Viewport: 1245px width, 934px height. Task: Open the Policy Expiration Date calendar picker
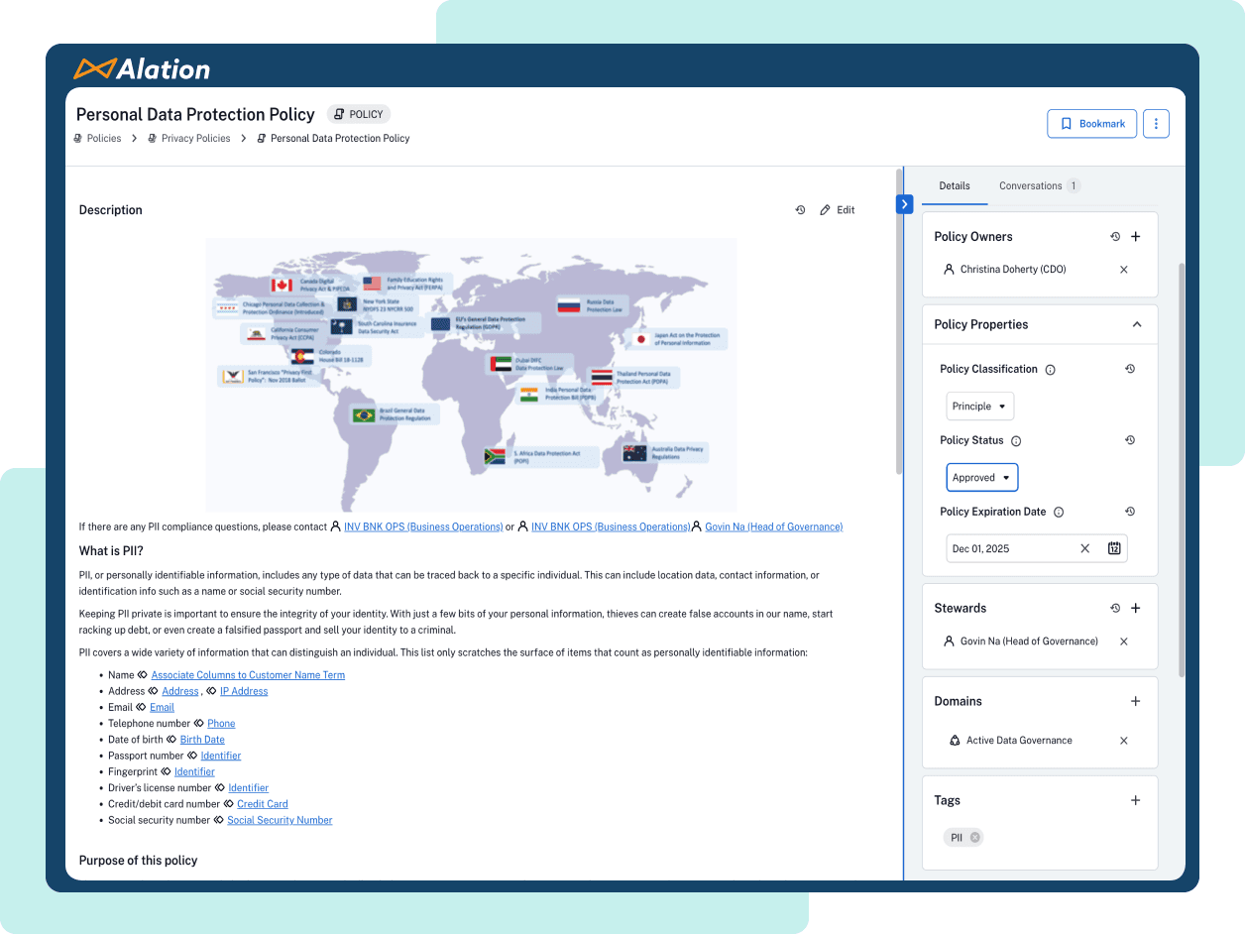(x=1114, y=547)
